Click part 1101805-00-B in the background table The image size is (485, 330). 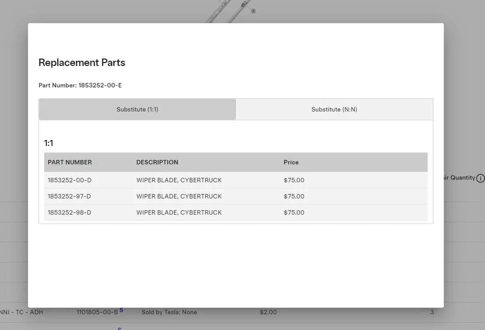[x=97, y=312]
